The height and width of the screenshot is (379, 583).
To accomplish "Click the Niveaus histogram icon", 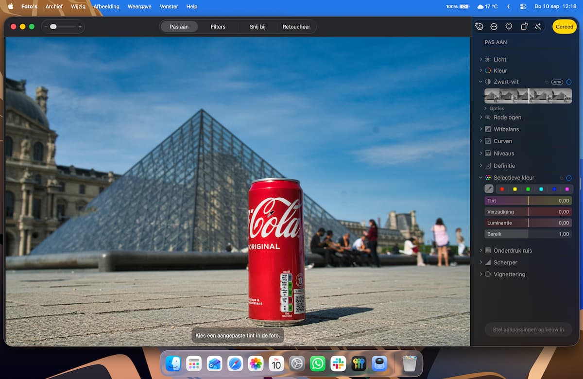I will [488, 153].
